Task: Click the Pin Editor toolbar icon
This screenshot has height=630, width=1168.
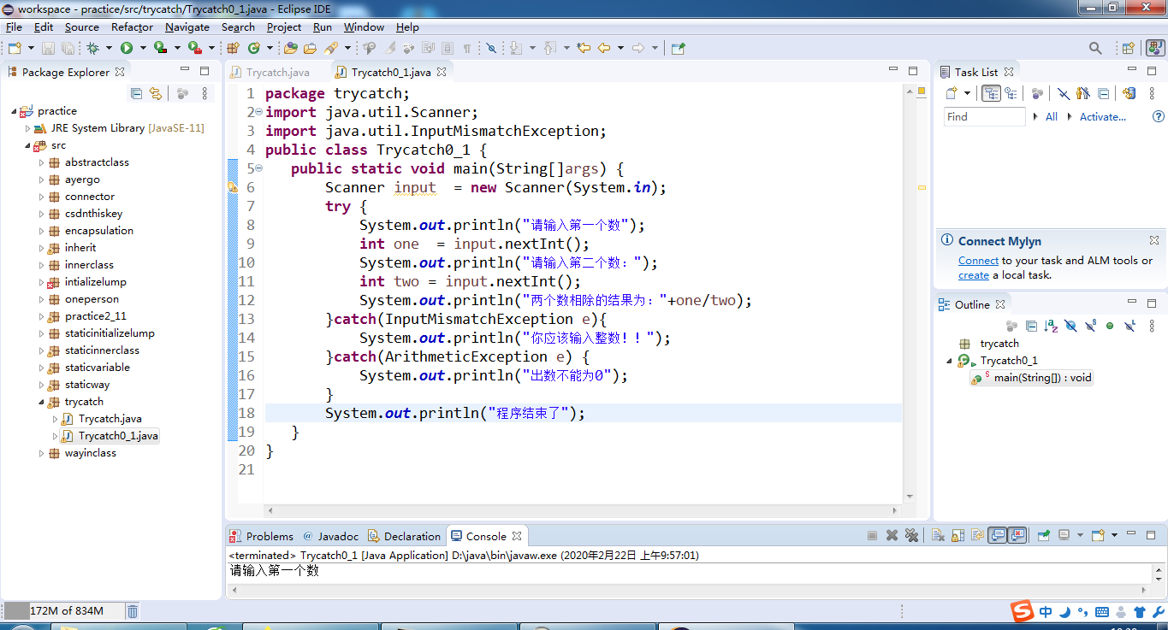Action: click(x=678, y=48)
